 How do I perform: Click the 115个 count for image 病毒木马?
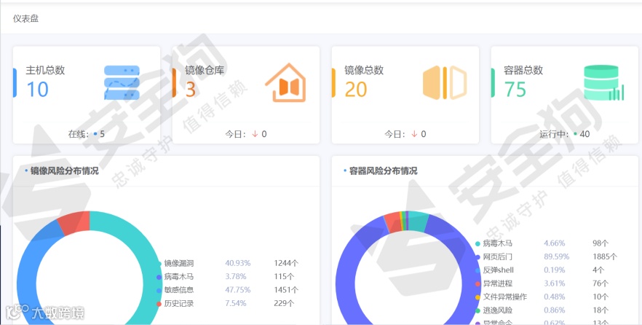click(x=284, y=277)
